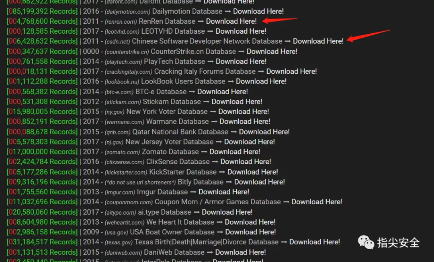
Task: Open the Bitly Database download link
Action: [x=260, y=182]
